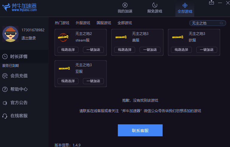Click the Borderlands 3 logo for 欧服
This screenshot has width=230, height=147.
point(177,37)
